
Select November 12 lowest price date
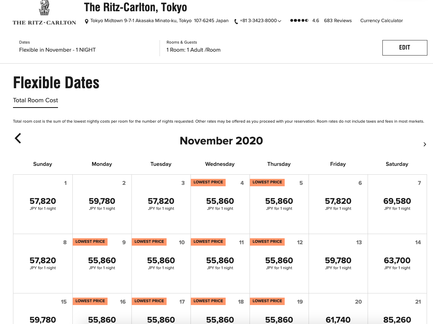(279, 264)
